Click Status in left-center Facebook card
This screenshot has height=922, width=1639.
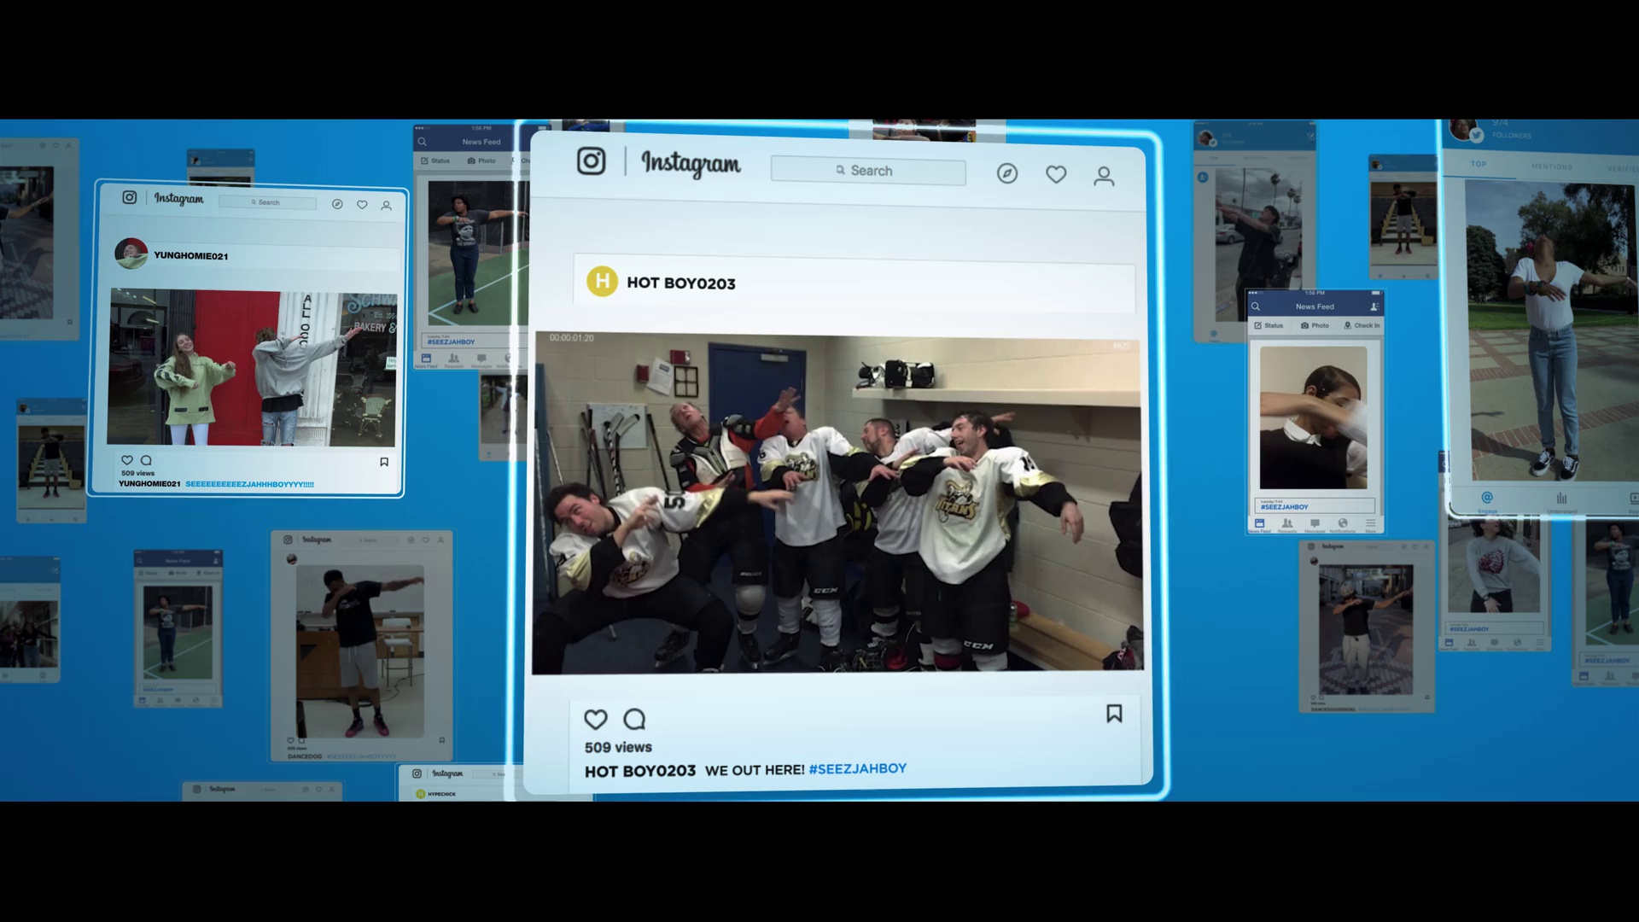435,160
